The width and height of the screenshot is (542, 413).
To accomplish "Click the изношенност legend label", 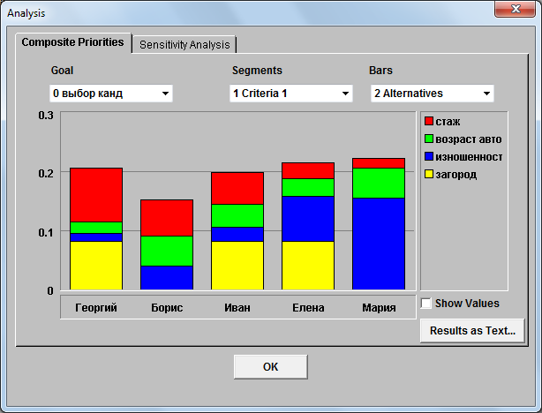I will 469,157.
